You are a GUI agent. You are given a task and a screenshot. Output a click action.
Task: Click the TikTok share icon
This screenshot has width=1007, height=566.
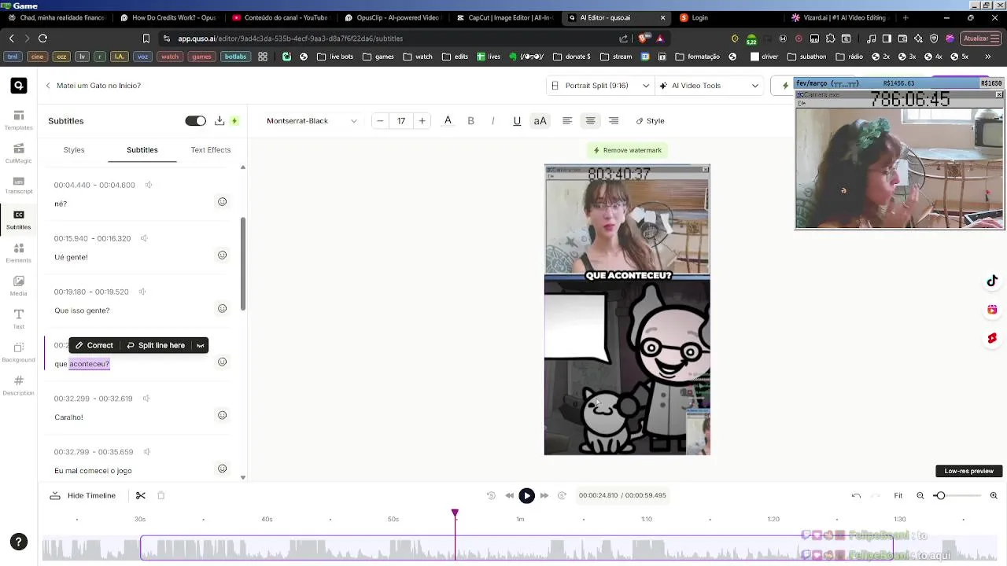(992, 281)
